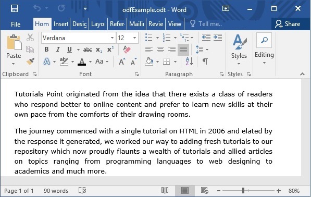Open the File menu

pos(16,24)
